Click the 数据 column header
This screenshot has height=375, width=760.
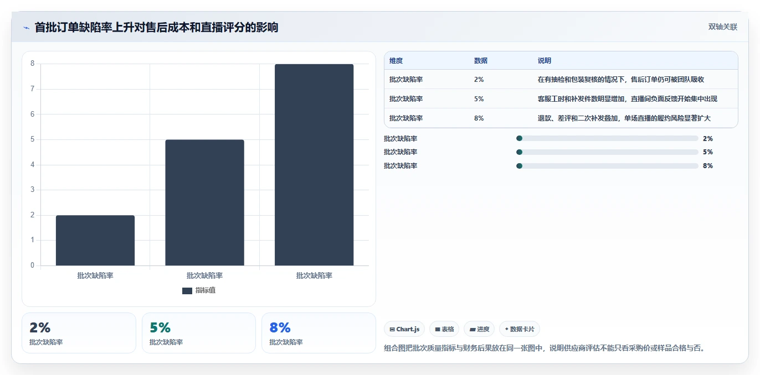point(481,61)
